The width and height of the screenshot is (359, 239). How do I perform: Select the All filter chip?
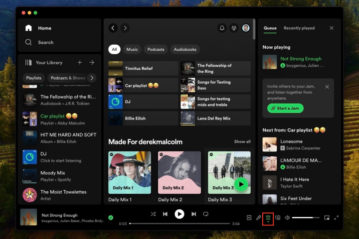coord(114,49)
